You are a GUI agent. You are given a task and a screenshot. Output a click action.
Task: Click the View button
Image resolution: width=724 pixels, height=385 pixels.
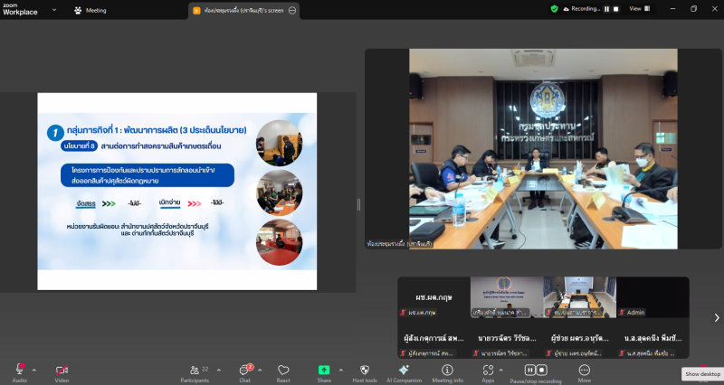(638, 8)
